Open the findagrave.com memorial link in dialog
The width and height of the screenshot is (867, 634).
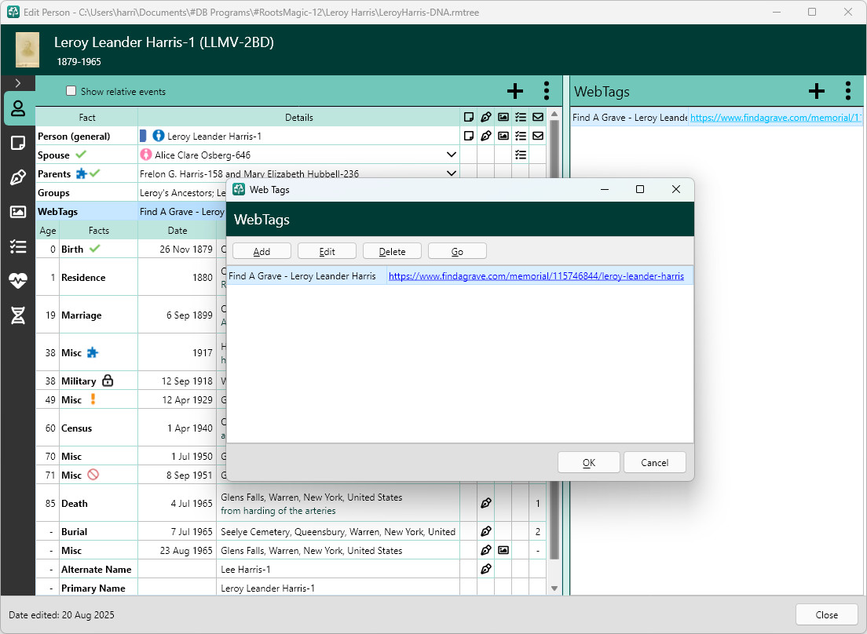coord(536,276)
